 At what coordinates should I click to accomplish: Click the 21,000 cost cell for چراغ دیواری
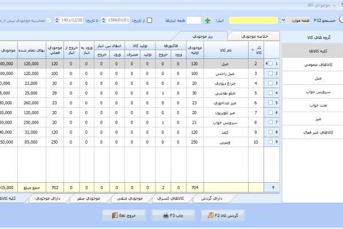pyautogui.click(x=31, y=83)
